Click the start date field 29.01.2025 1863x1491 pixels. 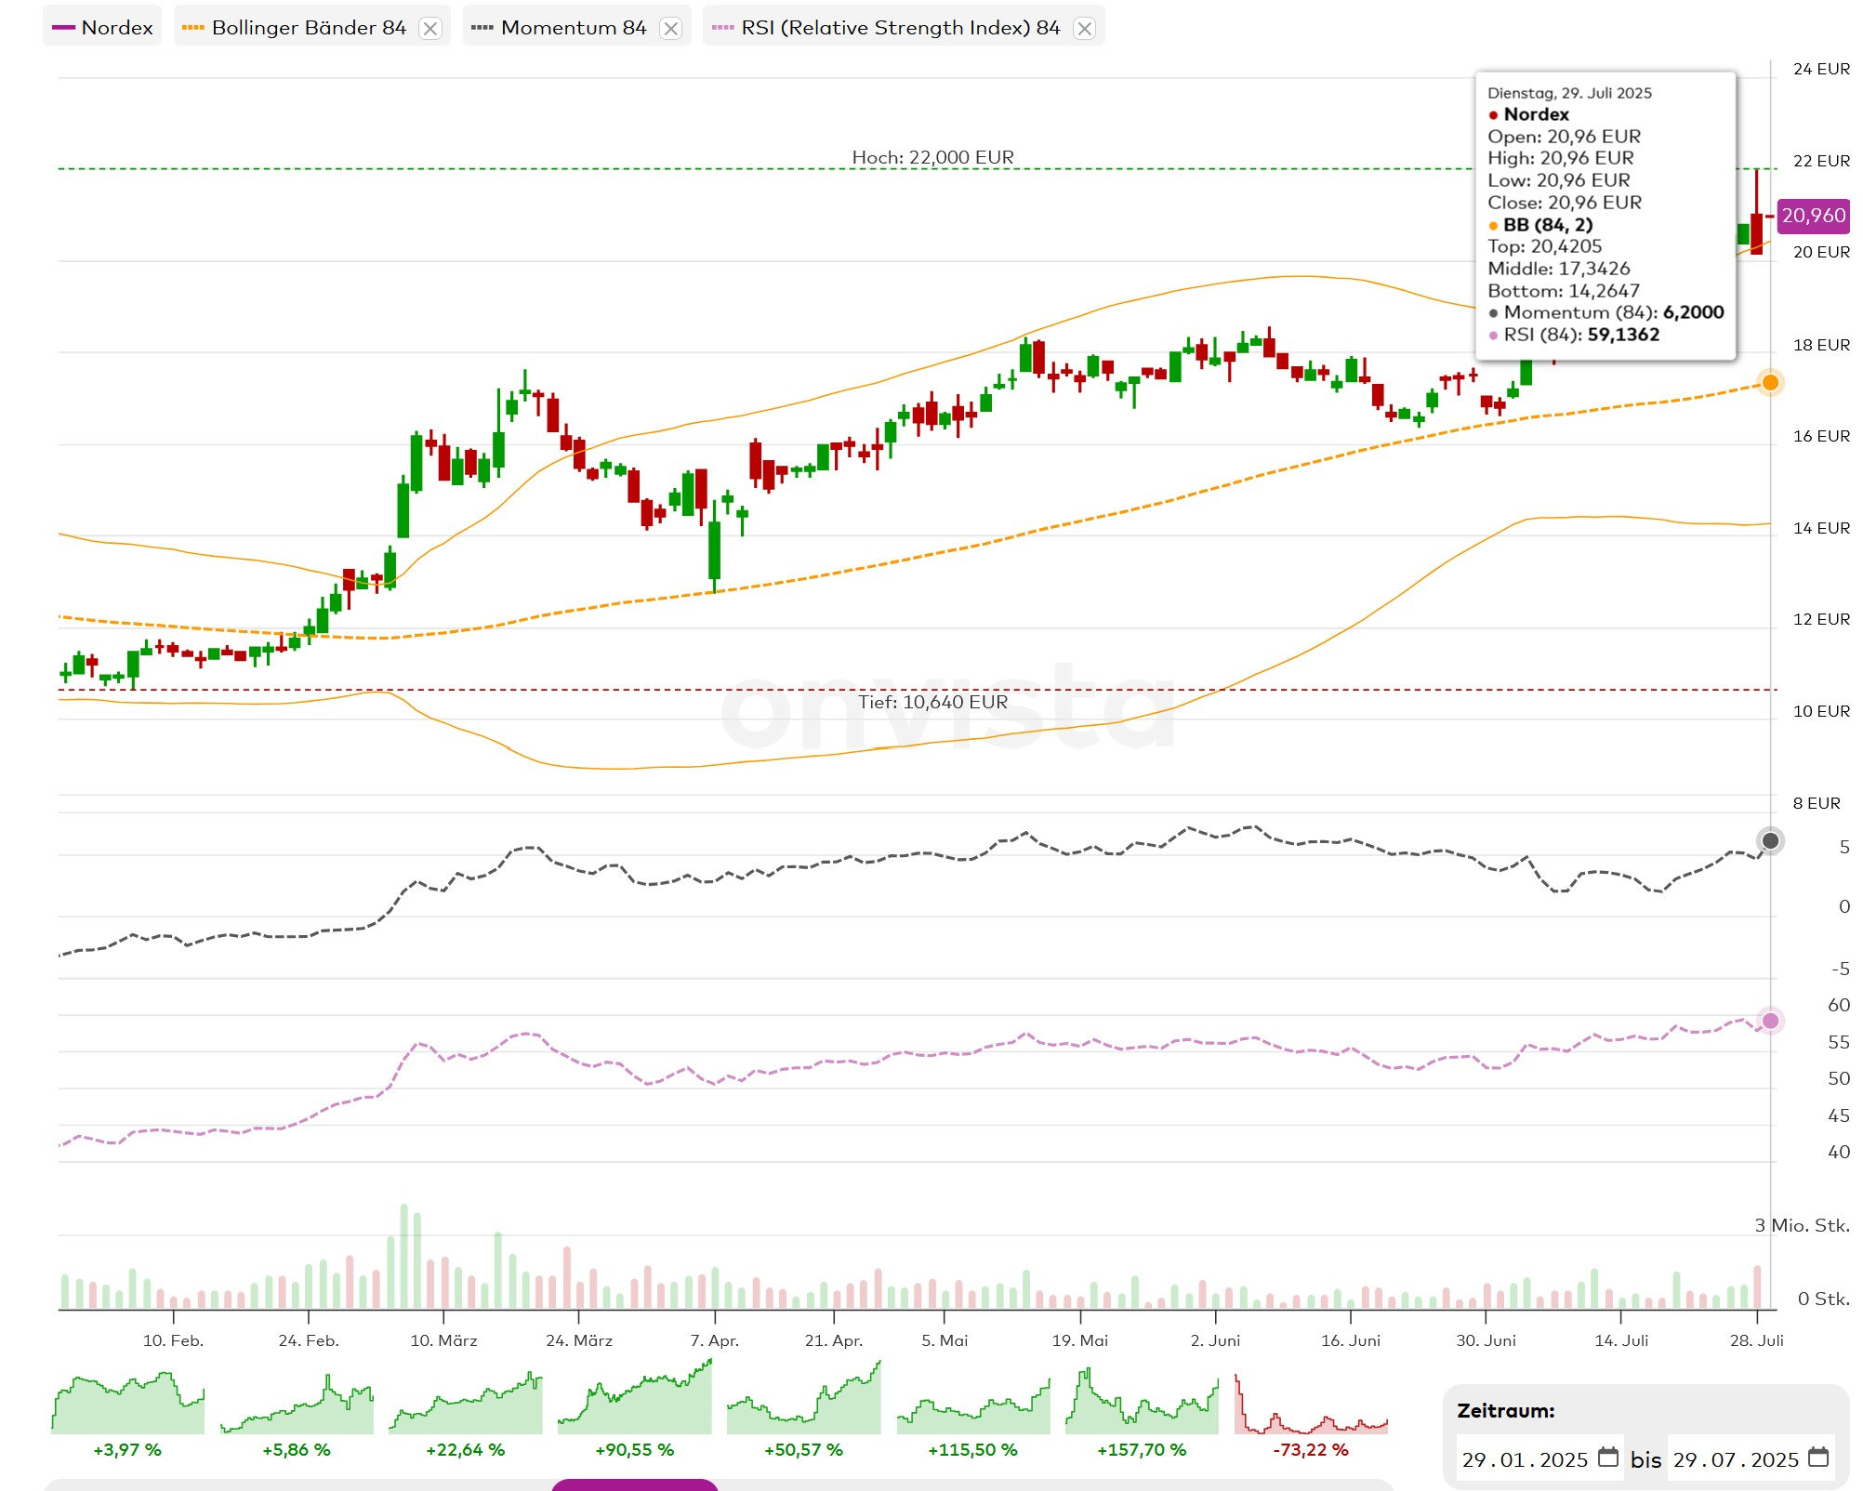pyautogui.click(x=1524, y=1459)
